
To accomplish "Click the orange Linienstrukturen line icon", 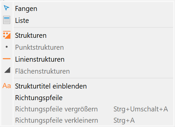I will (x=7, y=59).
